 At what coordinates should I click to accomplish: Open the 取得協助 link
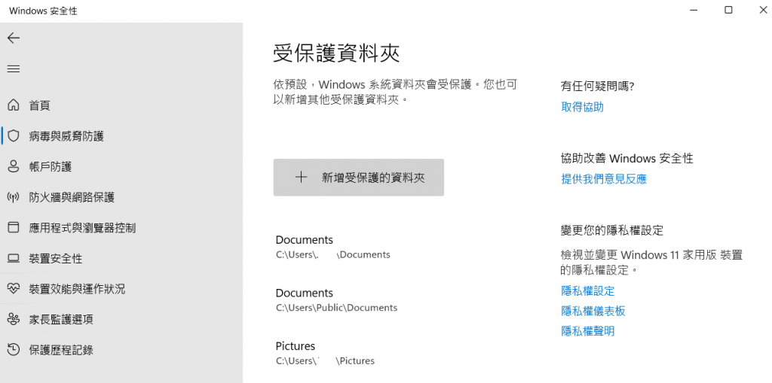pos(582,107)
